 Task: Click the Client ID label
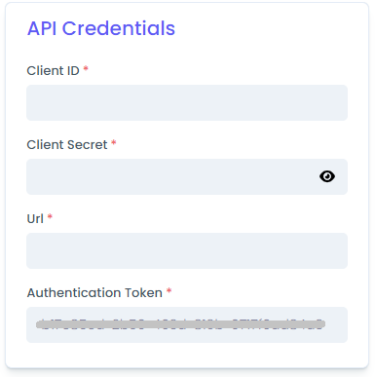pyautogui.click(x=53, y=70)
